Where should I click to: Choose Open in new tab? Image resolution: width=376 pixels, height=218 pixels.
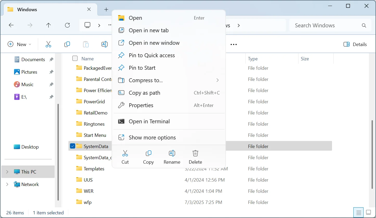[x=169, y=30]
